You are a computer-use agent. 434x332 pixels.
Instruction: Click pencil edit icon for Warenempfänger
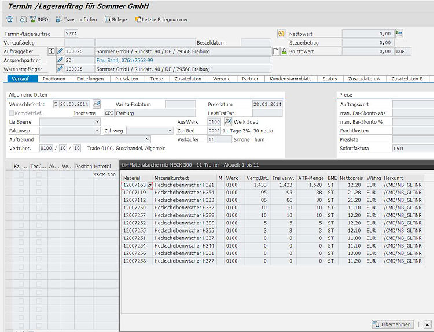[x=60, y=69]
